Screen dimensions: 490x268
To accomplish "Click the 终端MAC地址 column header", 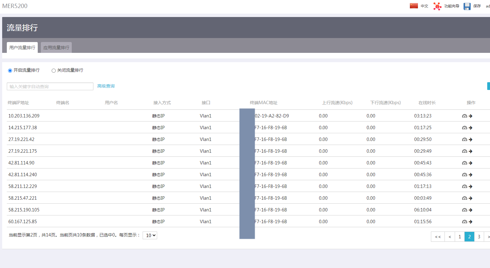I will 264,103.
